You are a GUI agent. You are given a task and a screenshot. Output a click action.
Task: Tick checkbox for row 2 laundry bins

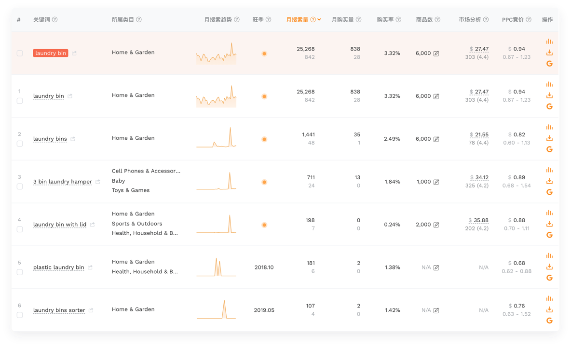(20, 144)
